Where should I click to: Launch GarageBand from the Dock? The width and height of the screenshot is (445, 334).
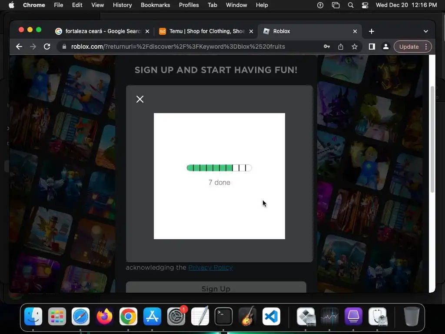click(x=247, y=317)
